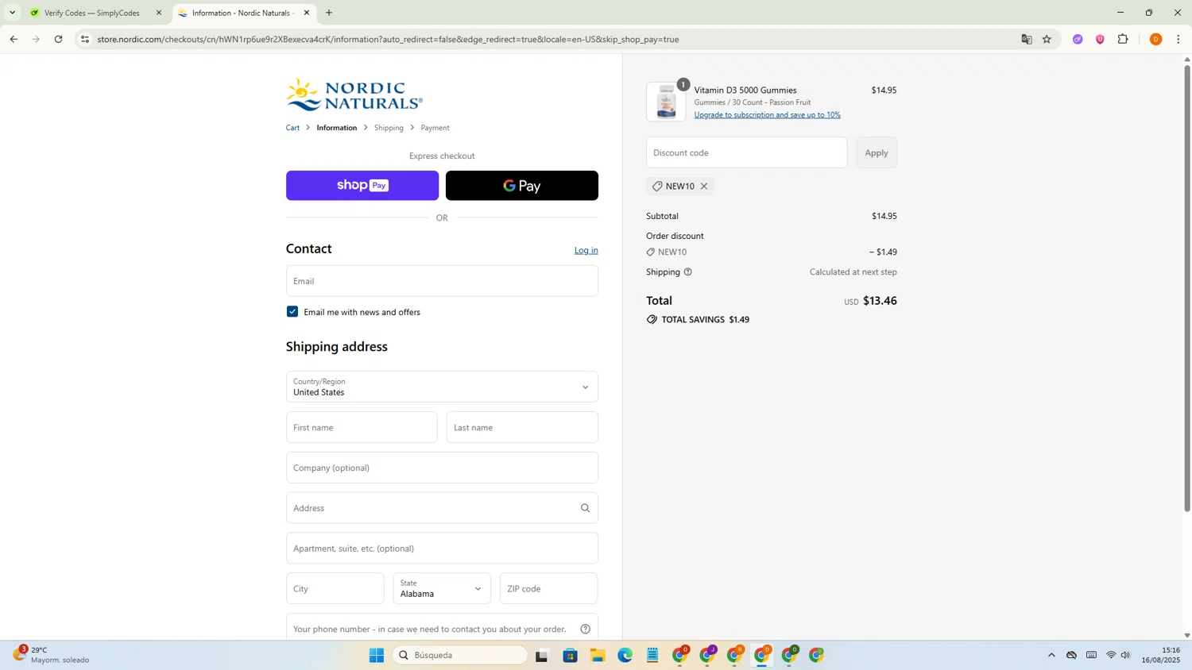Image resolution: width=1192 pixels, height=670 pixels.
Task: Open the State dropdown
Action: 442,588
